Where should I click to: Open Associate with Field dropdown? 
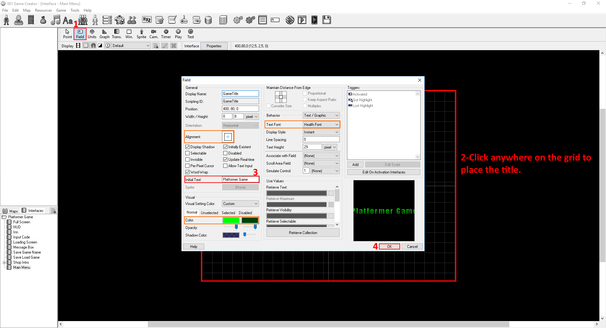tap(321, 156)
